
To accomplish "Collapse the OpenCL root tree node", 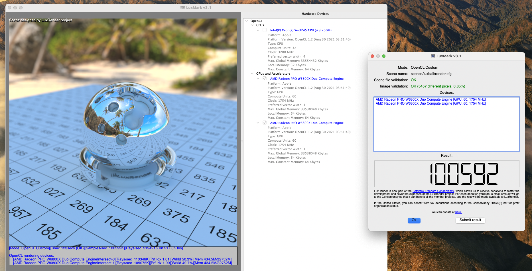I will coord(246,21).
